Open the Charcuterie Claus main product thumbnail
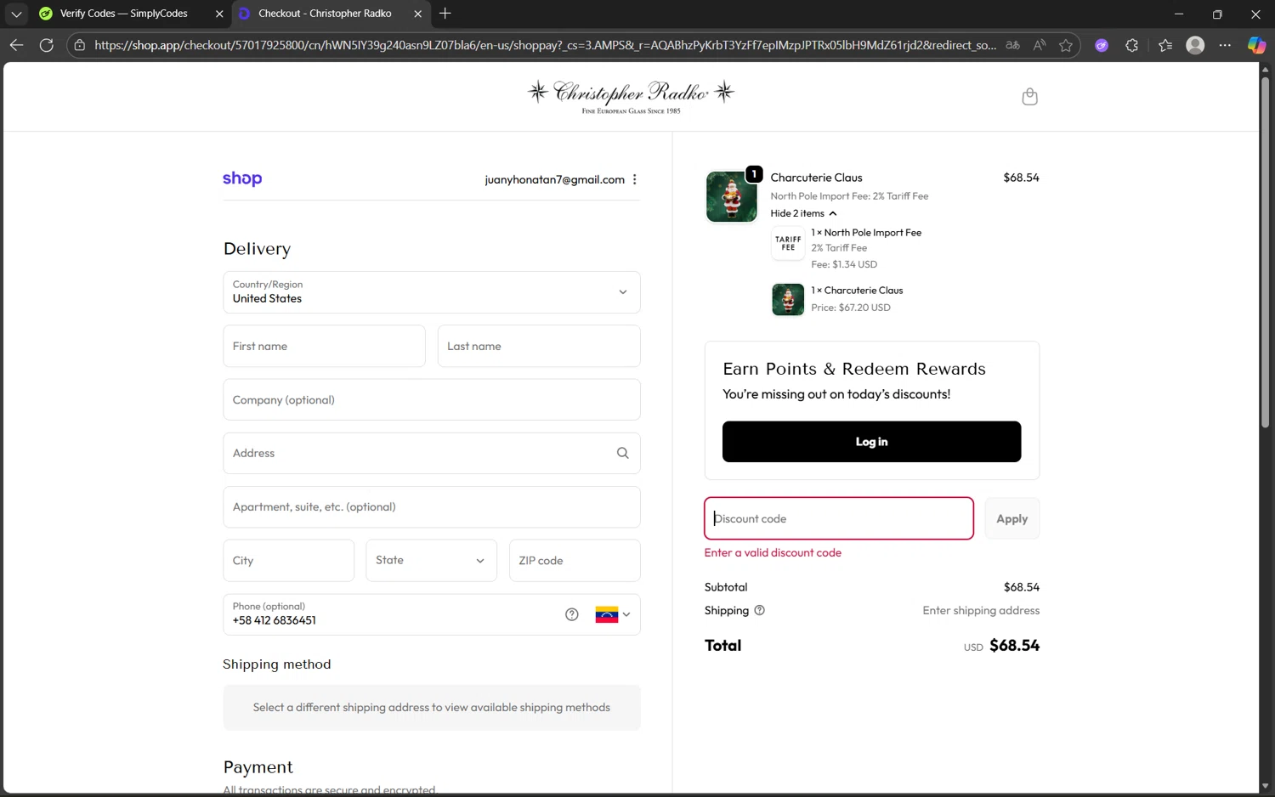The height and width of the screenshot is (797, 1275). [x=731, y=196]
